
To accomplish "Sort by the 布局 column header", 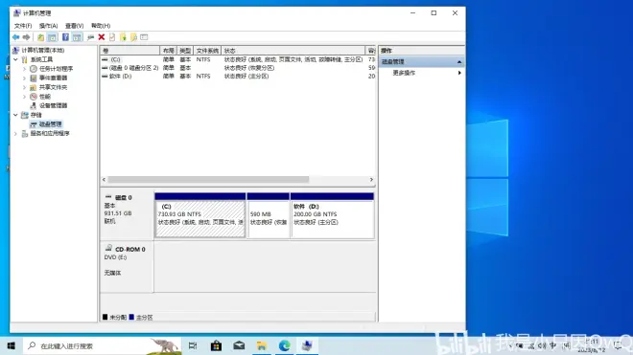I will pos(169,51).
